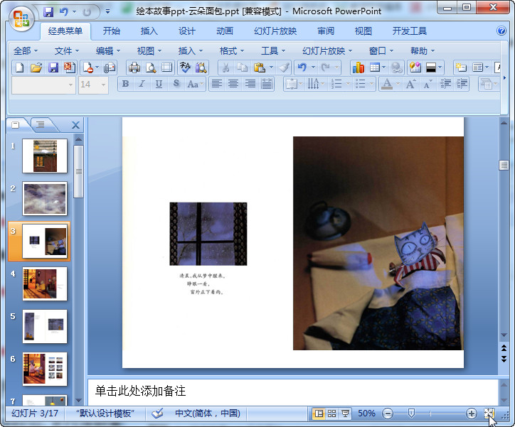Switch to the 设计 ribbon tab
Viewport: 515px width, 427px height.
(x=187, y=31)
